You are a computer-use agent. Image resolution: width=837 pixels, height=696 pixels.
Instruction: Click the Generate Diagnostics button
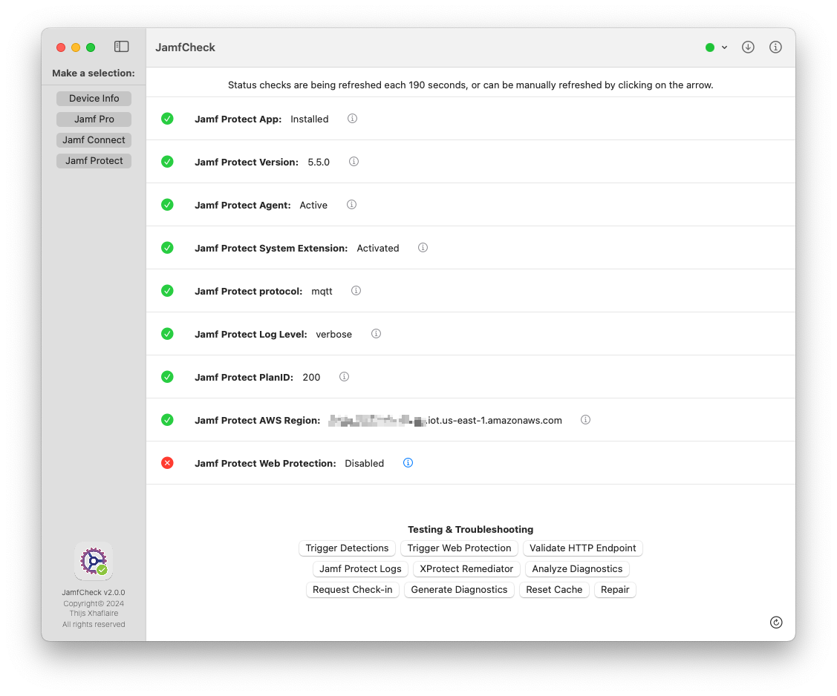(x=459, y=589)
